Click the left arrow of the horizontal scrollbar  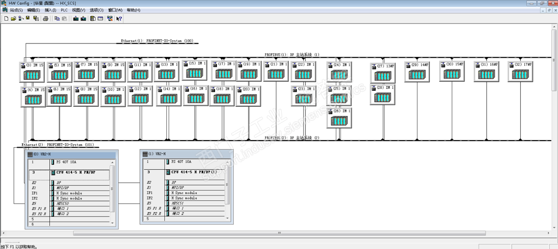coord(3,233)
